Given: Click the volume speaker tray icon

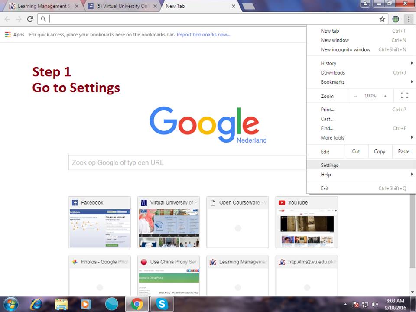Looking at the screenshot, I should pyautogui.click(x=374, y=304).
